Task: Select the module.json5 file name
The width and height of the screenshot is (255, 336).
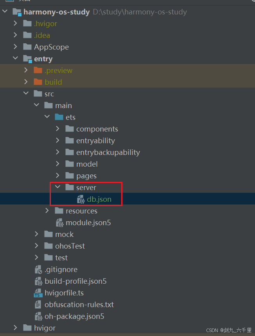Action: coord(88,223)
